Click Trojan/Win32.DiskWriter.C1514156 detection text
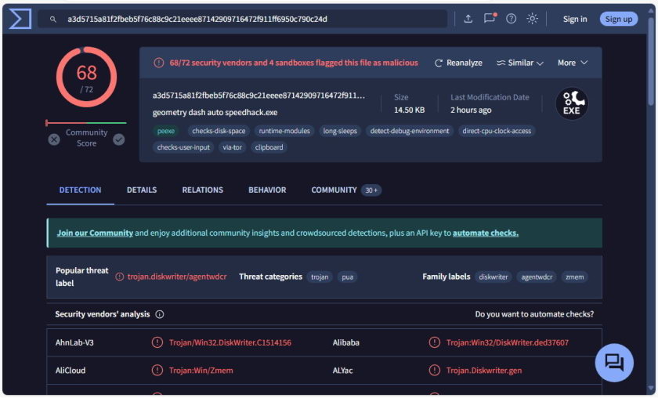658x398 pixels. pyautogui.click(x=230, y=342)
